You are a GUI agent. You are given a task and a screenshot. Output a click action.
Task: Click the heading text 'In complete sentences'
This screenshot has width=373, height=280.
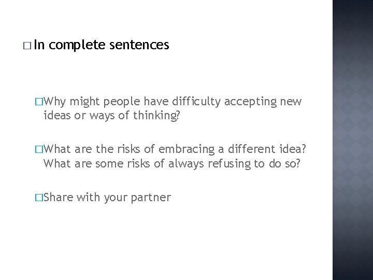102,45
